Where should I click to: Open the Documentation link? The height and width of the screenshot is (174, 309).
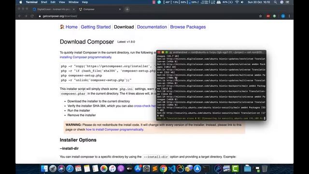[152, 27]
